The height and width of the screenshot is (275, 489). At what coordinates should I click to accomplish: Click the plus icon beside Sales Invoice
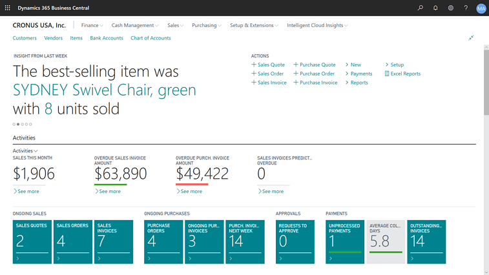tap(254, 83)
